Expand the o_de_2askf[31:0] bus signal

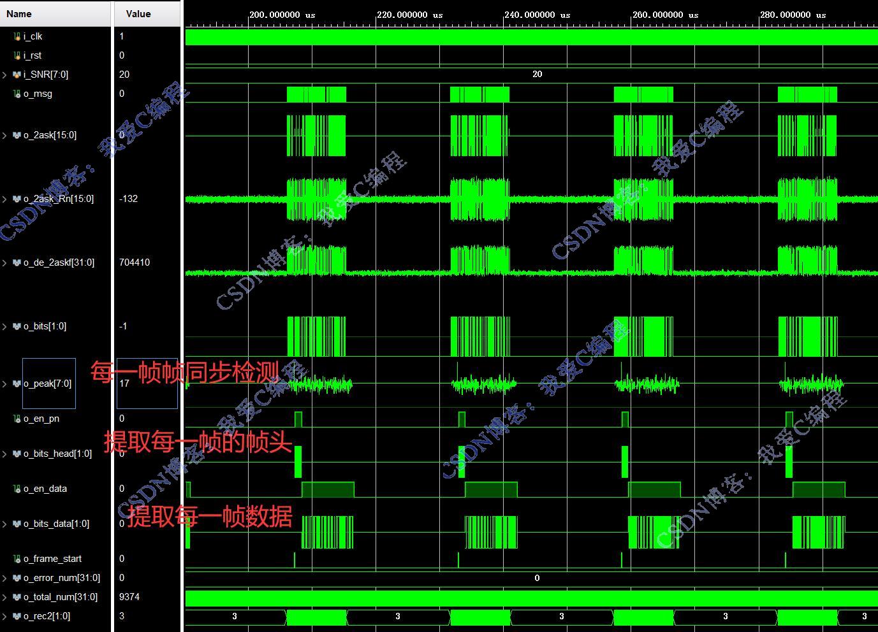pos(5,262)
